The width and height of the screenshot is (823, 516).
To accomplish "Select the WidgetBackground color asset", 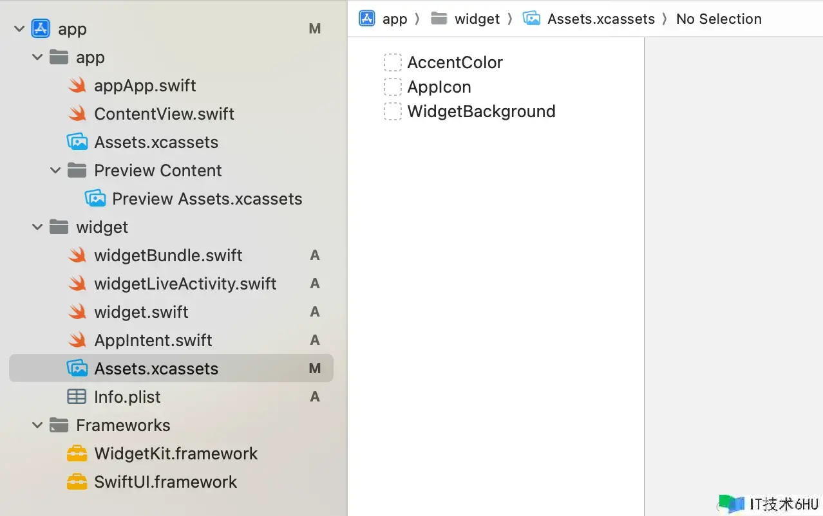I will [481, 111].
